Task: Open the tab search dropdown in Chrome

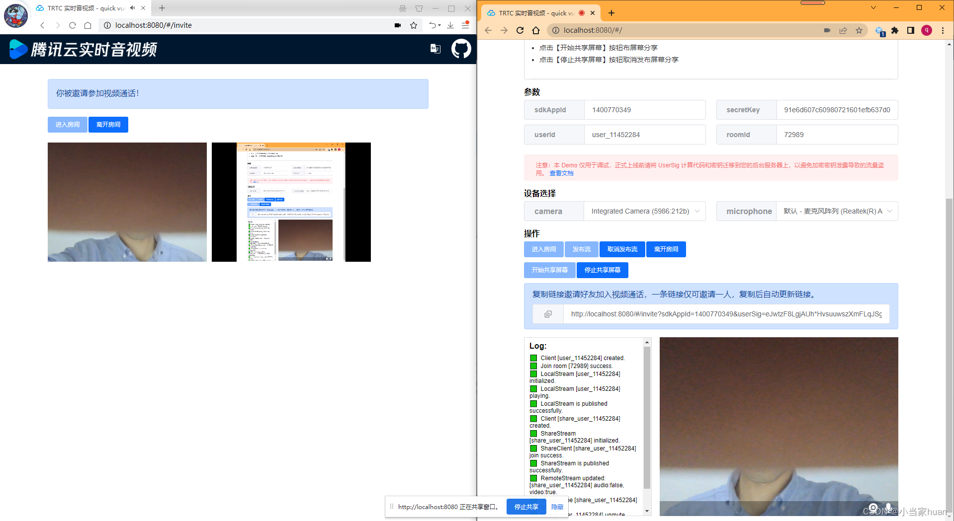Action: 873,7
